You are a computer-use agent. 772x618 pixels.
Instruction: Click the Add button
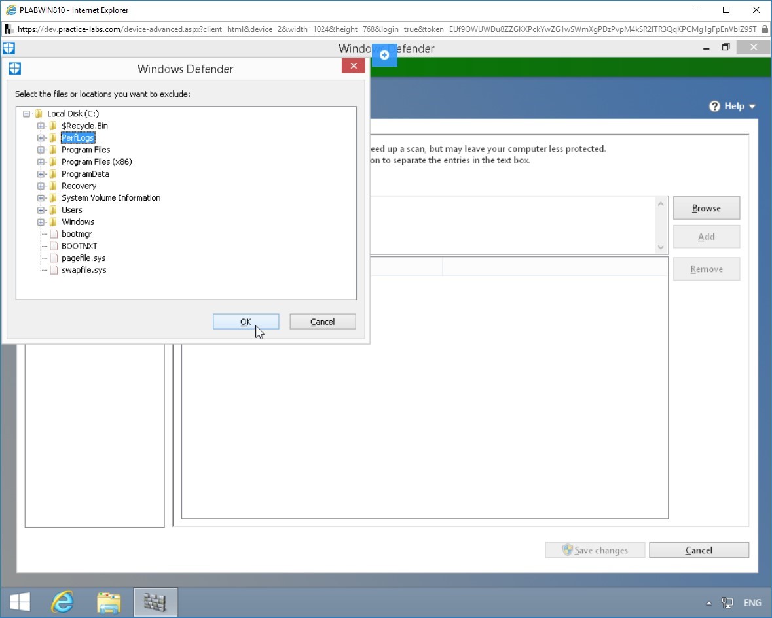click(x=706, y=237)
